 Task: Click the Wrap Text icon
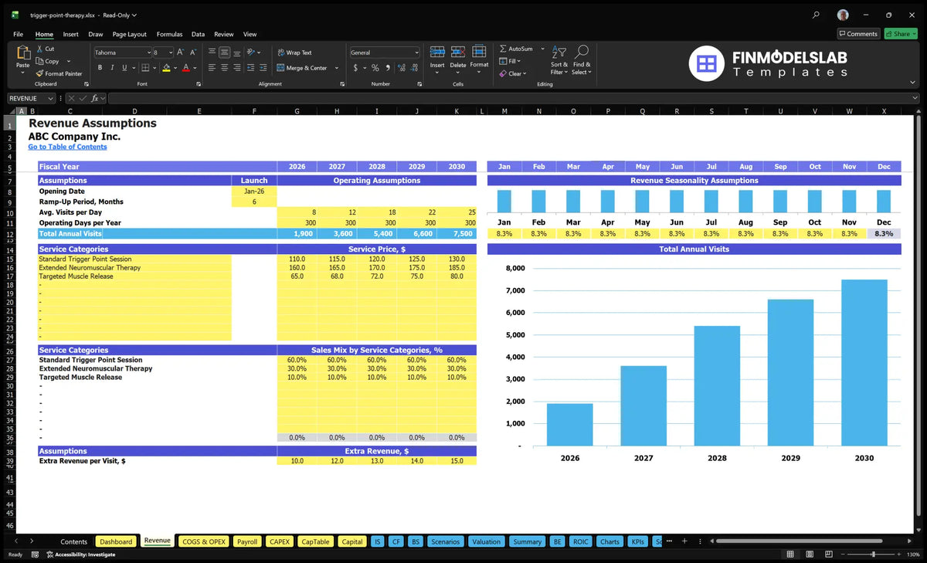tap(280, 53)
